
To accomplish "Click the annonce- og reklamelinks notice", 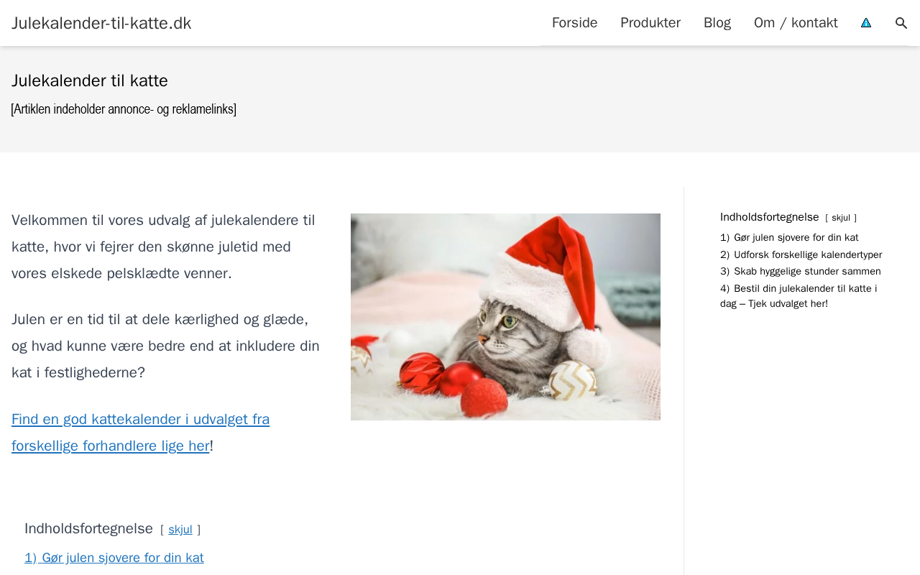I will [x=124, y=109].
